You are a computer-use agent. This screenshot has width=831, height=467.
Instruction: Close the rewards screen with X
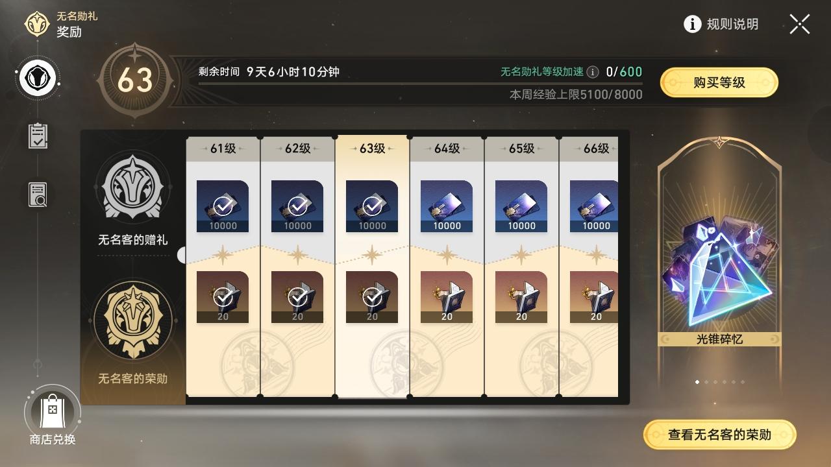[800, 24]
